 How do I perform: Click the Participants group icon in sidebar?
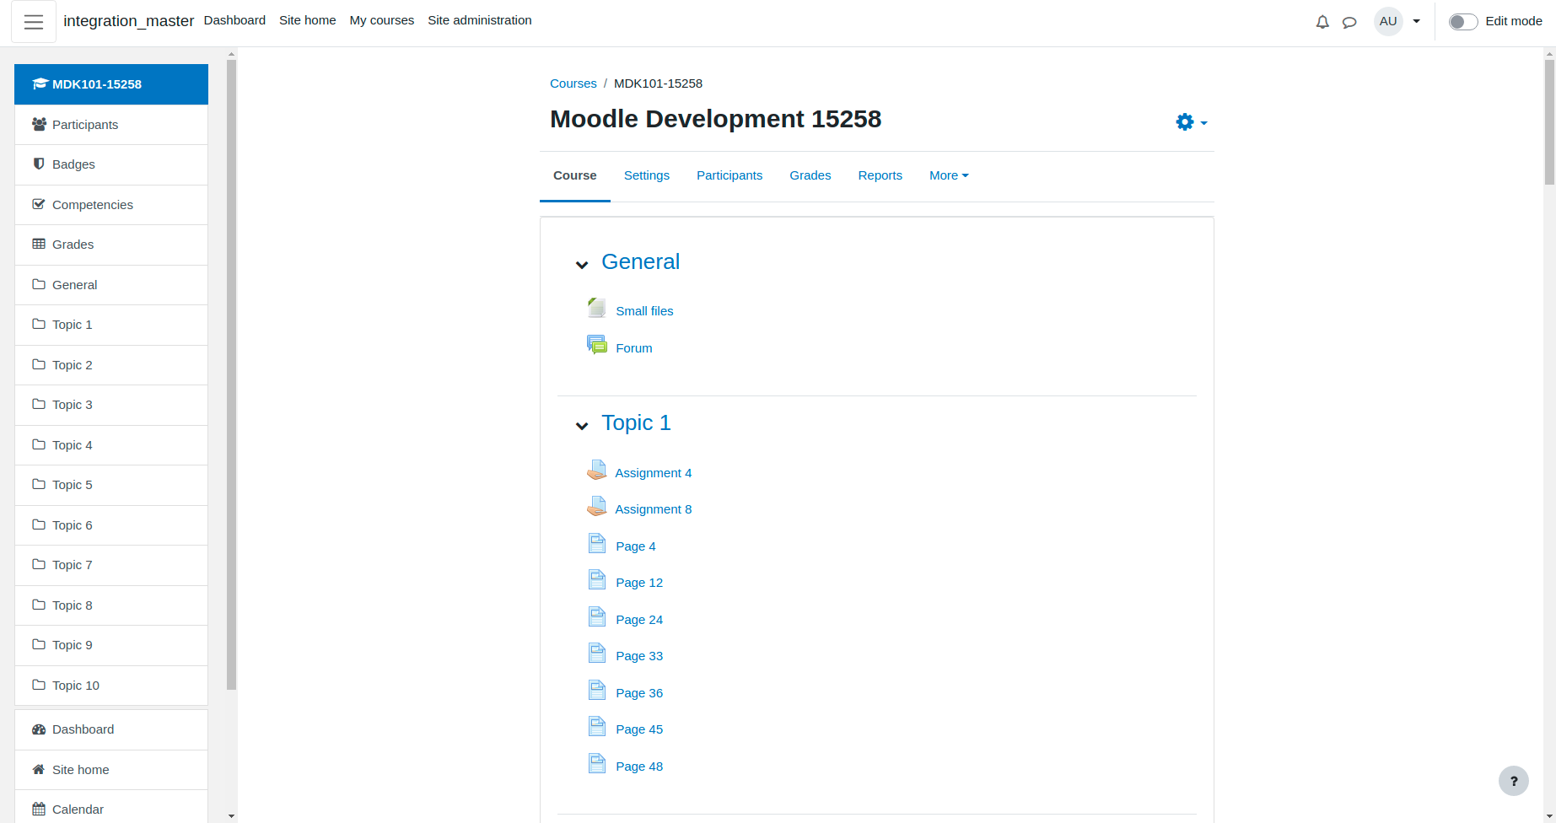click(39, 124)
